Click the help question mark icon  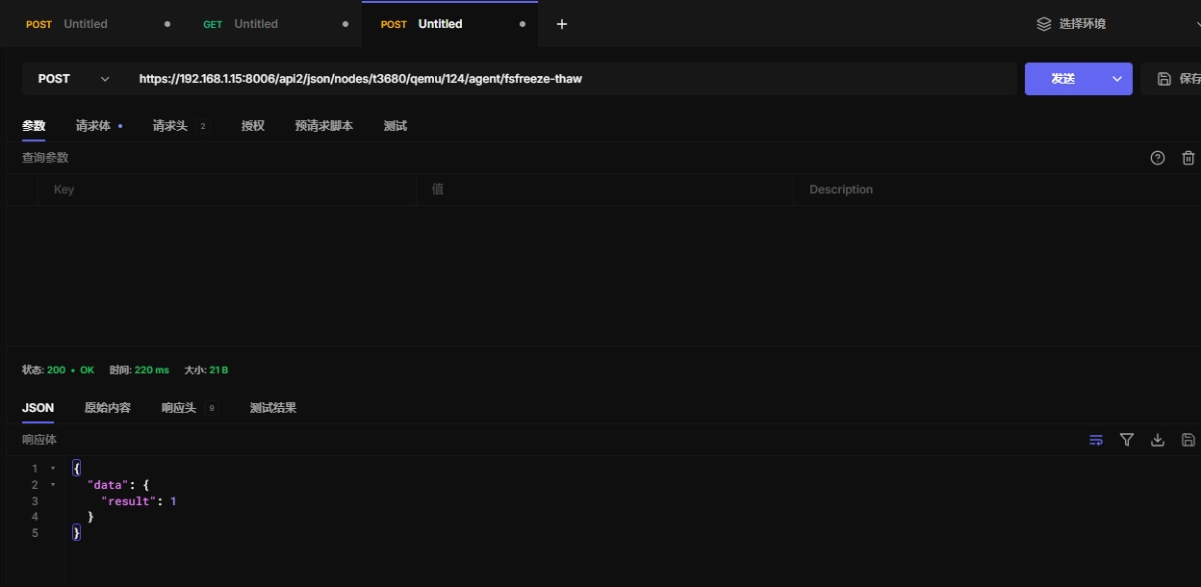(1158, 158)
